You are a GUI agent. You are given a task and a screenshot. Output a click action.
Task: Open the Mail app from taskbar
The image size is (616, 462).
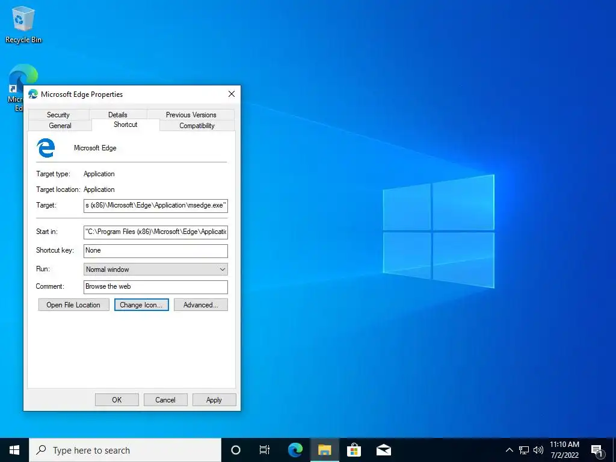click(383, 450)
